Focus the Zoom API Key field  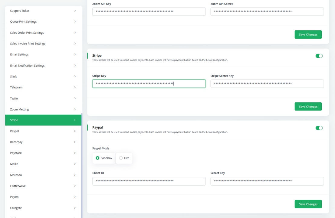149,12
